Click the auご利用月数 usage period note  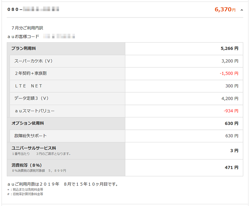click(62, 184)
